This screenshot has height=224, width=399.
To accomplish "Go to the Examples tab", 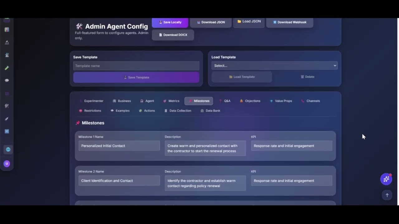I will click(120, 110).
